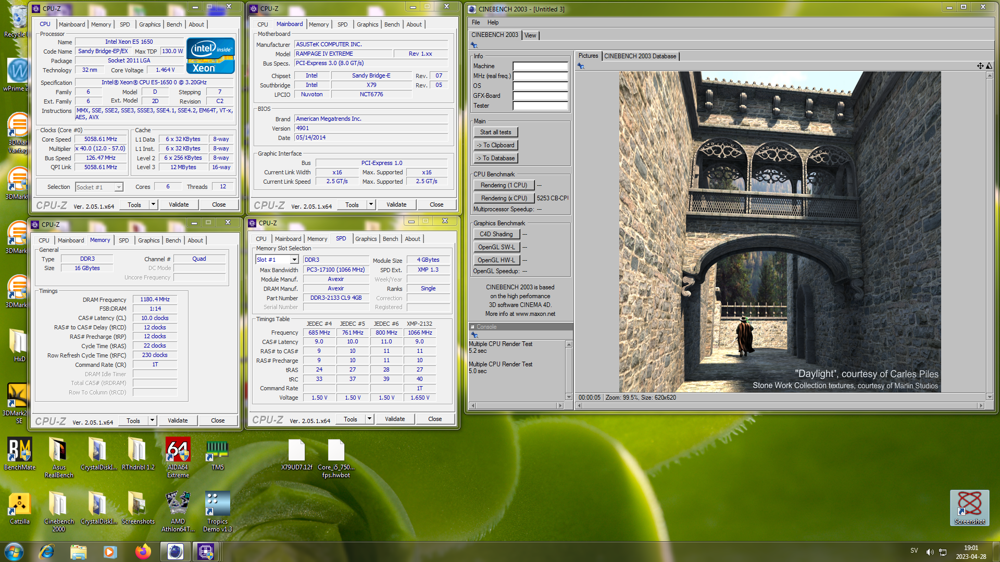This screenshot has height=562, width=1000.
Task: Click the Machine input field
Action: point(540,66)
